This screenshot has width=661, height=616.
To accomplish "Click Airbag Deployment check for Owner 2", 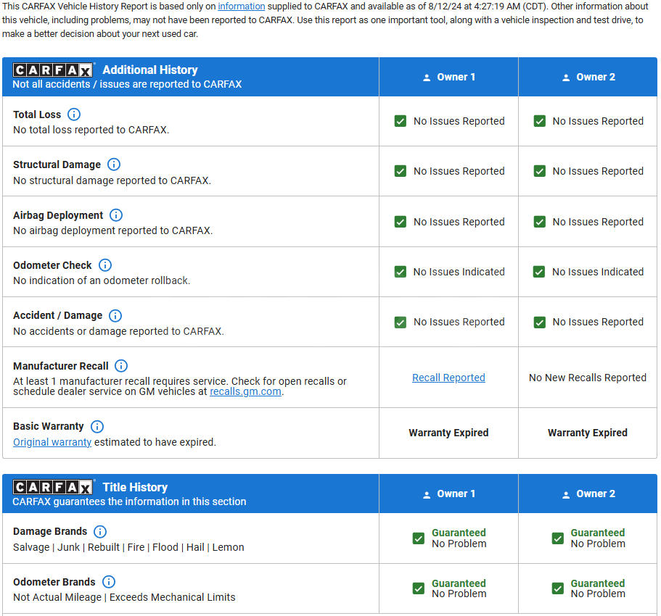I will 540,222.
